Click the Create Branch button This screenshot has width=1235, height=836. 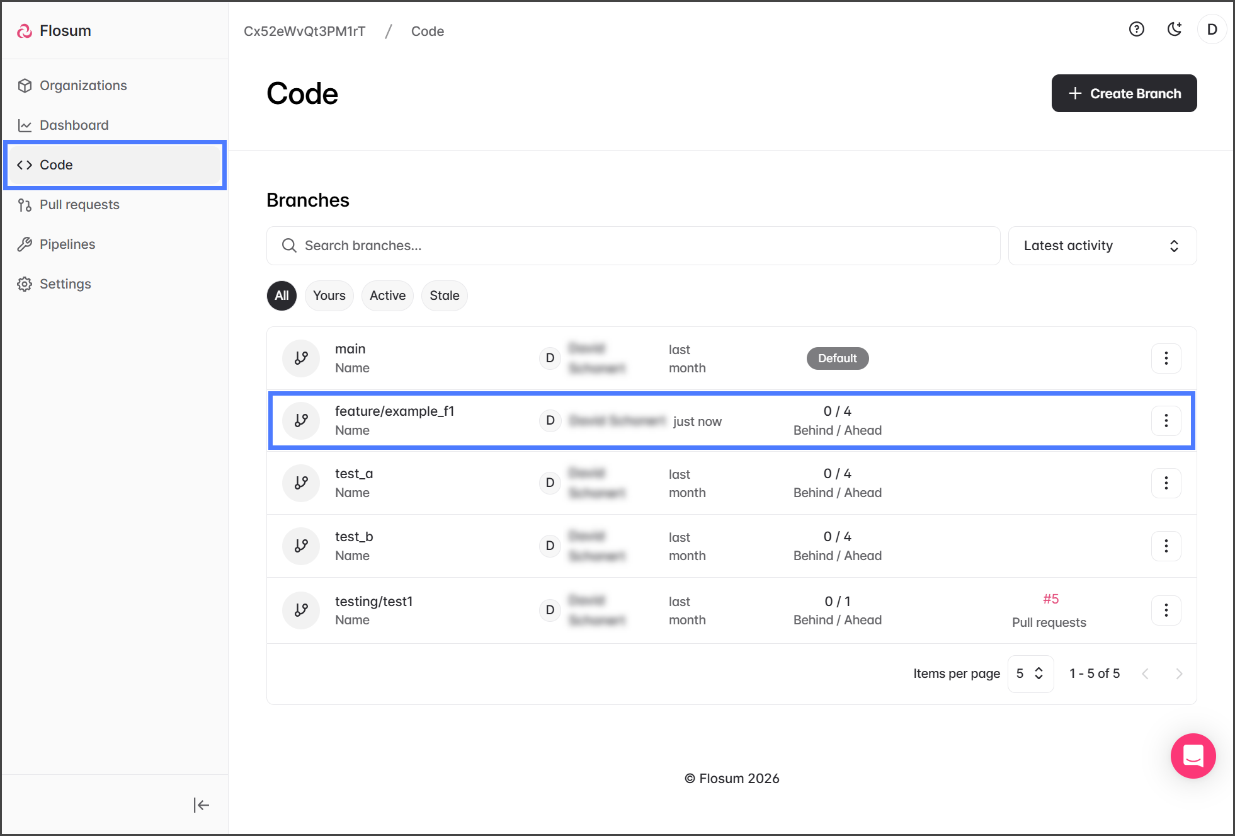(1124, 93)
